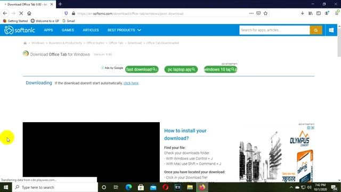Click the black video player area
This screenshot has width=341, height=192.
pos(91,152)
